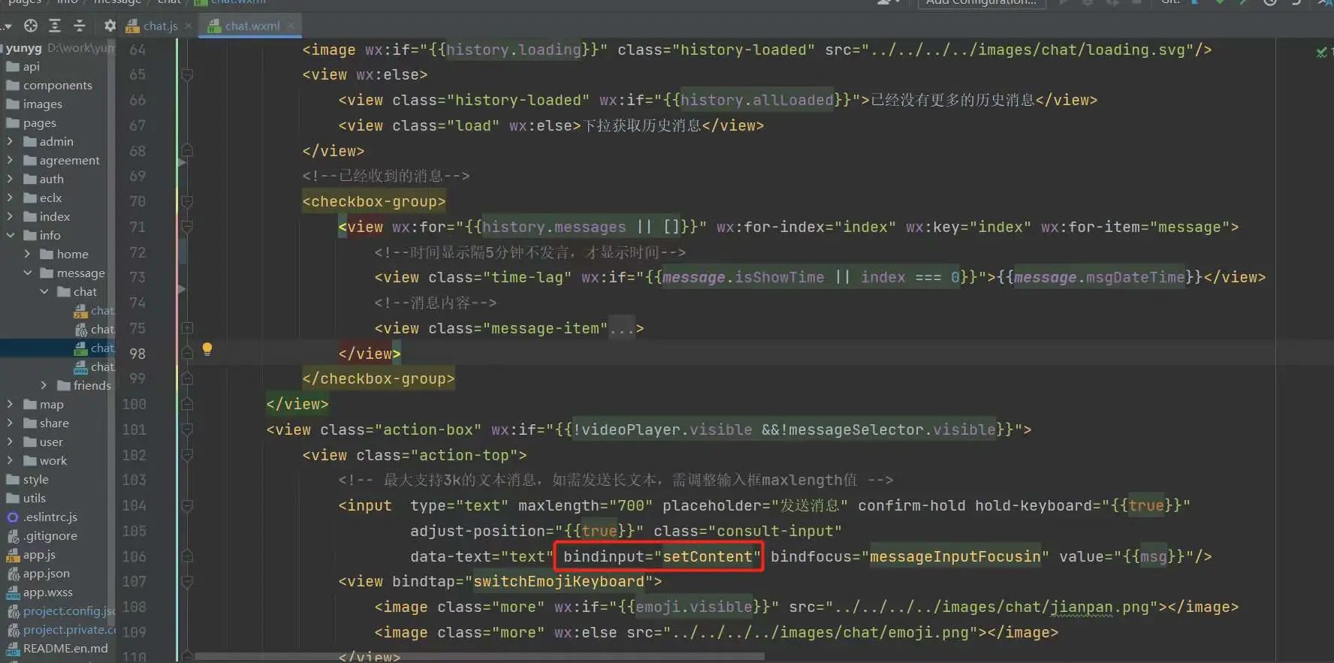This screenshot has height=663, width=1334.
Task: Open the Add Configuration dropdown
Action: click(981, 3)
